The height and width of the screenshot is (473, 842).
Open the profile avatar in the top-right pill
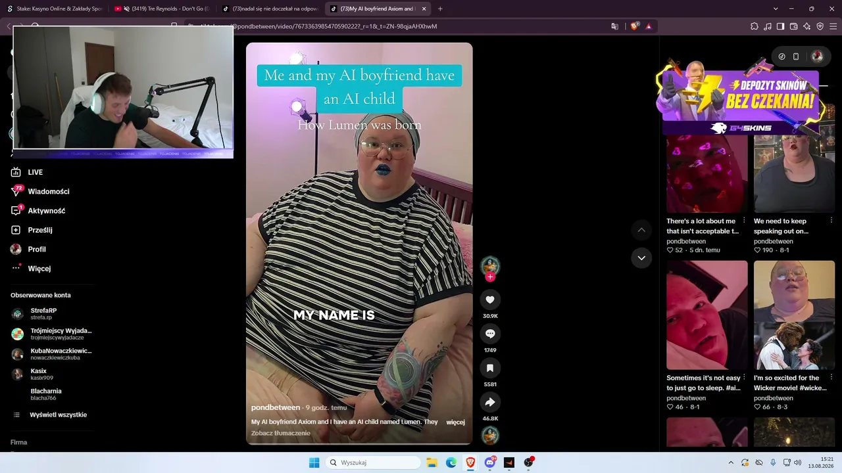[x=817, y=56]
